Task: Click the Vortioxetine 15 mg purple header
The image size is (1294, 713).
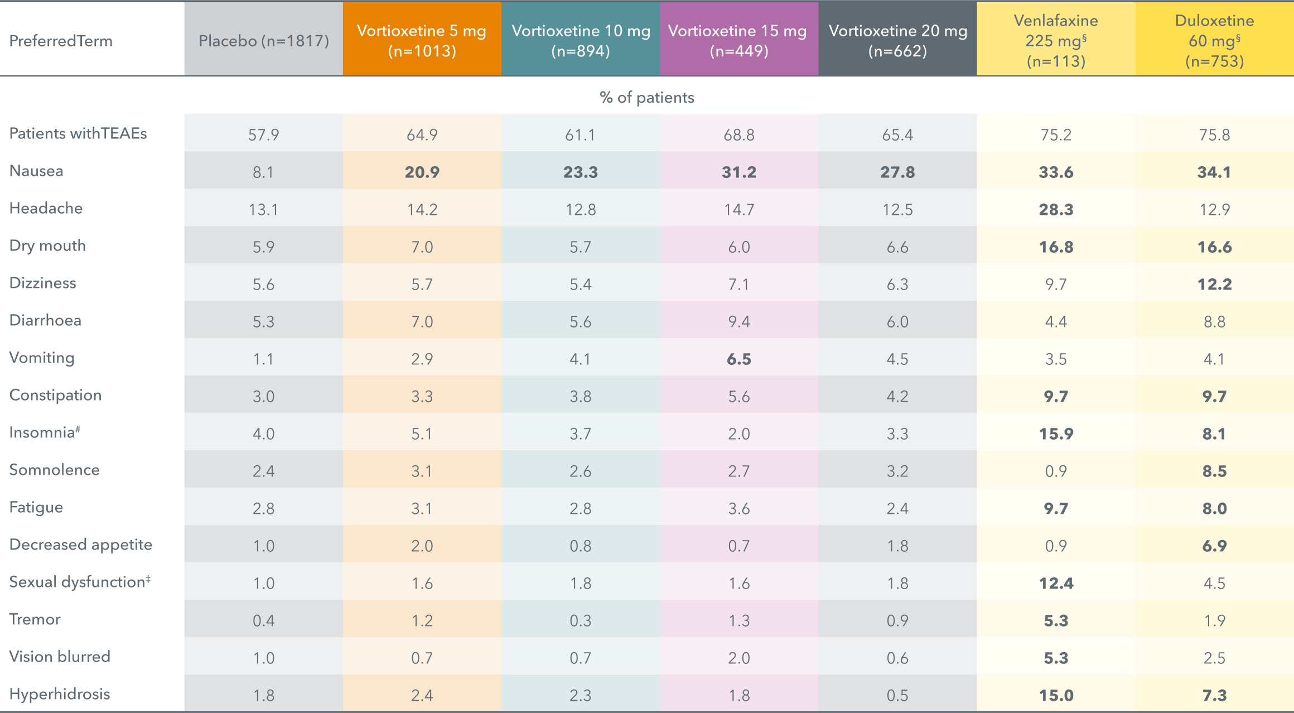Action: point(738,40)
